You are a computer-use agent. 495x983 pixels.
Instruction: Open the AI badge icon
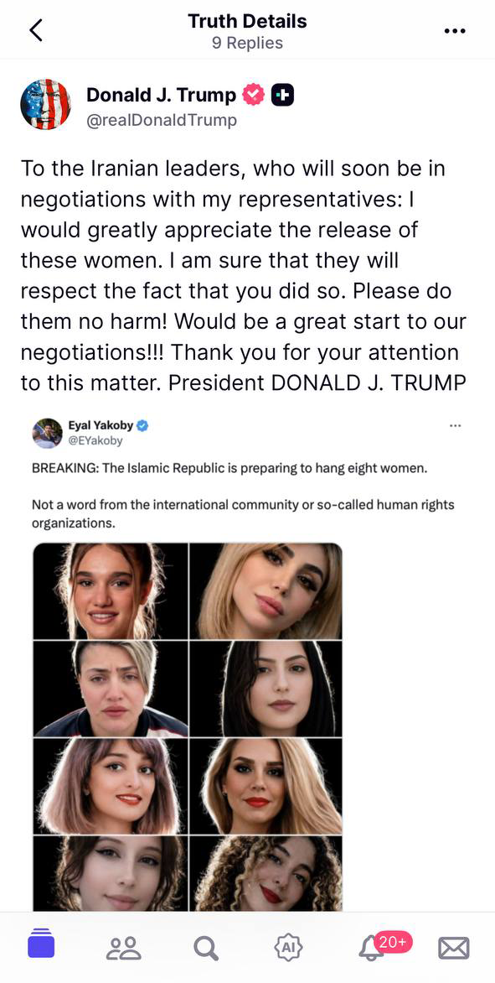point(288,948)
